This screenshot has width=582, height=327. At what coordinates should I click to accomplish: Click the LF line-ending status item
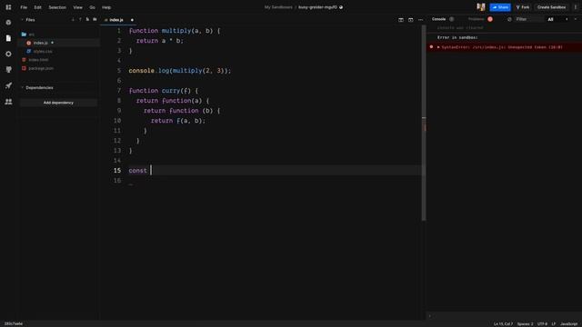pyautogui.click(x=554, y=324)
